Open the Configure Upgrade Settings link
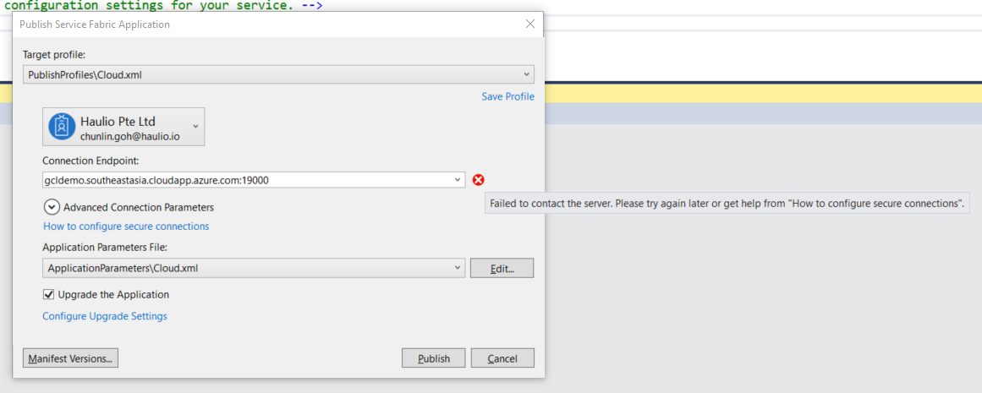Image resolution: width=982 pixels, height=393 pixels. [105, 316]
